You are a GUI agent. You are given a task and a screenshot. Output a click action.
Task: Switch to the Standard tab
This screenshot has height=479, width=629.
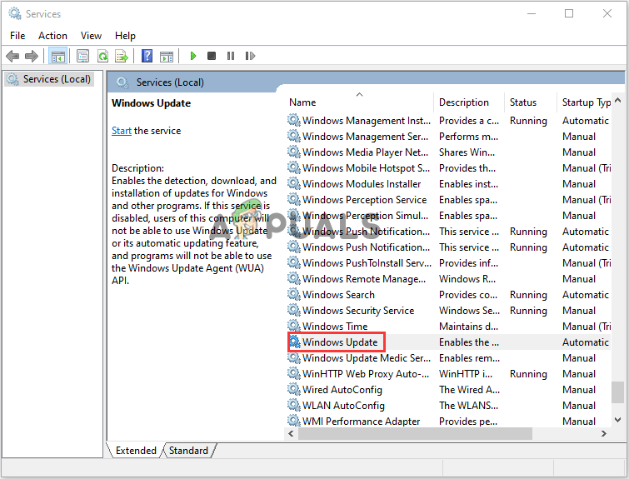pyautogui.click(x=188, y=451)
